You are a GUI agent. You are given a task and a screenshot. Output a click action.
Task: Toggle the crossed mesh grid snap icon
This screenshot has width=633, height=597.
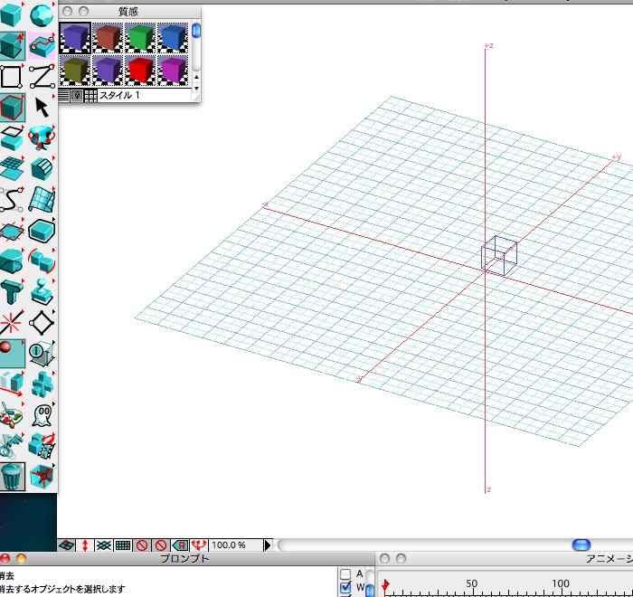(x=104, y=545)
